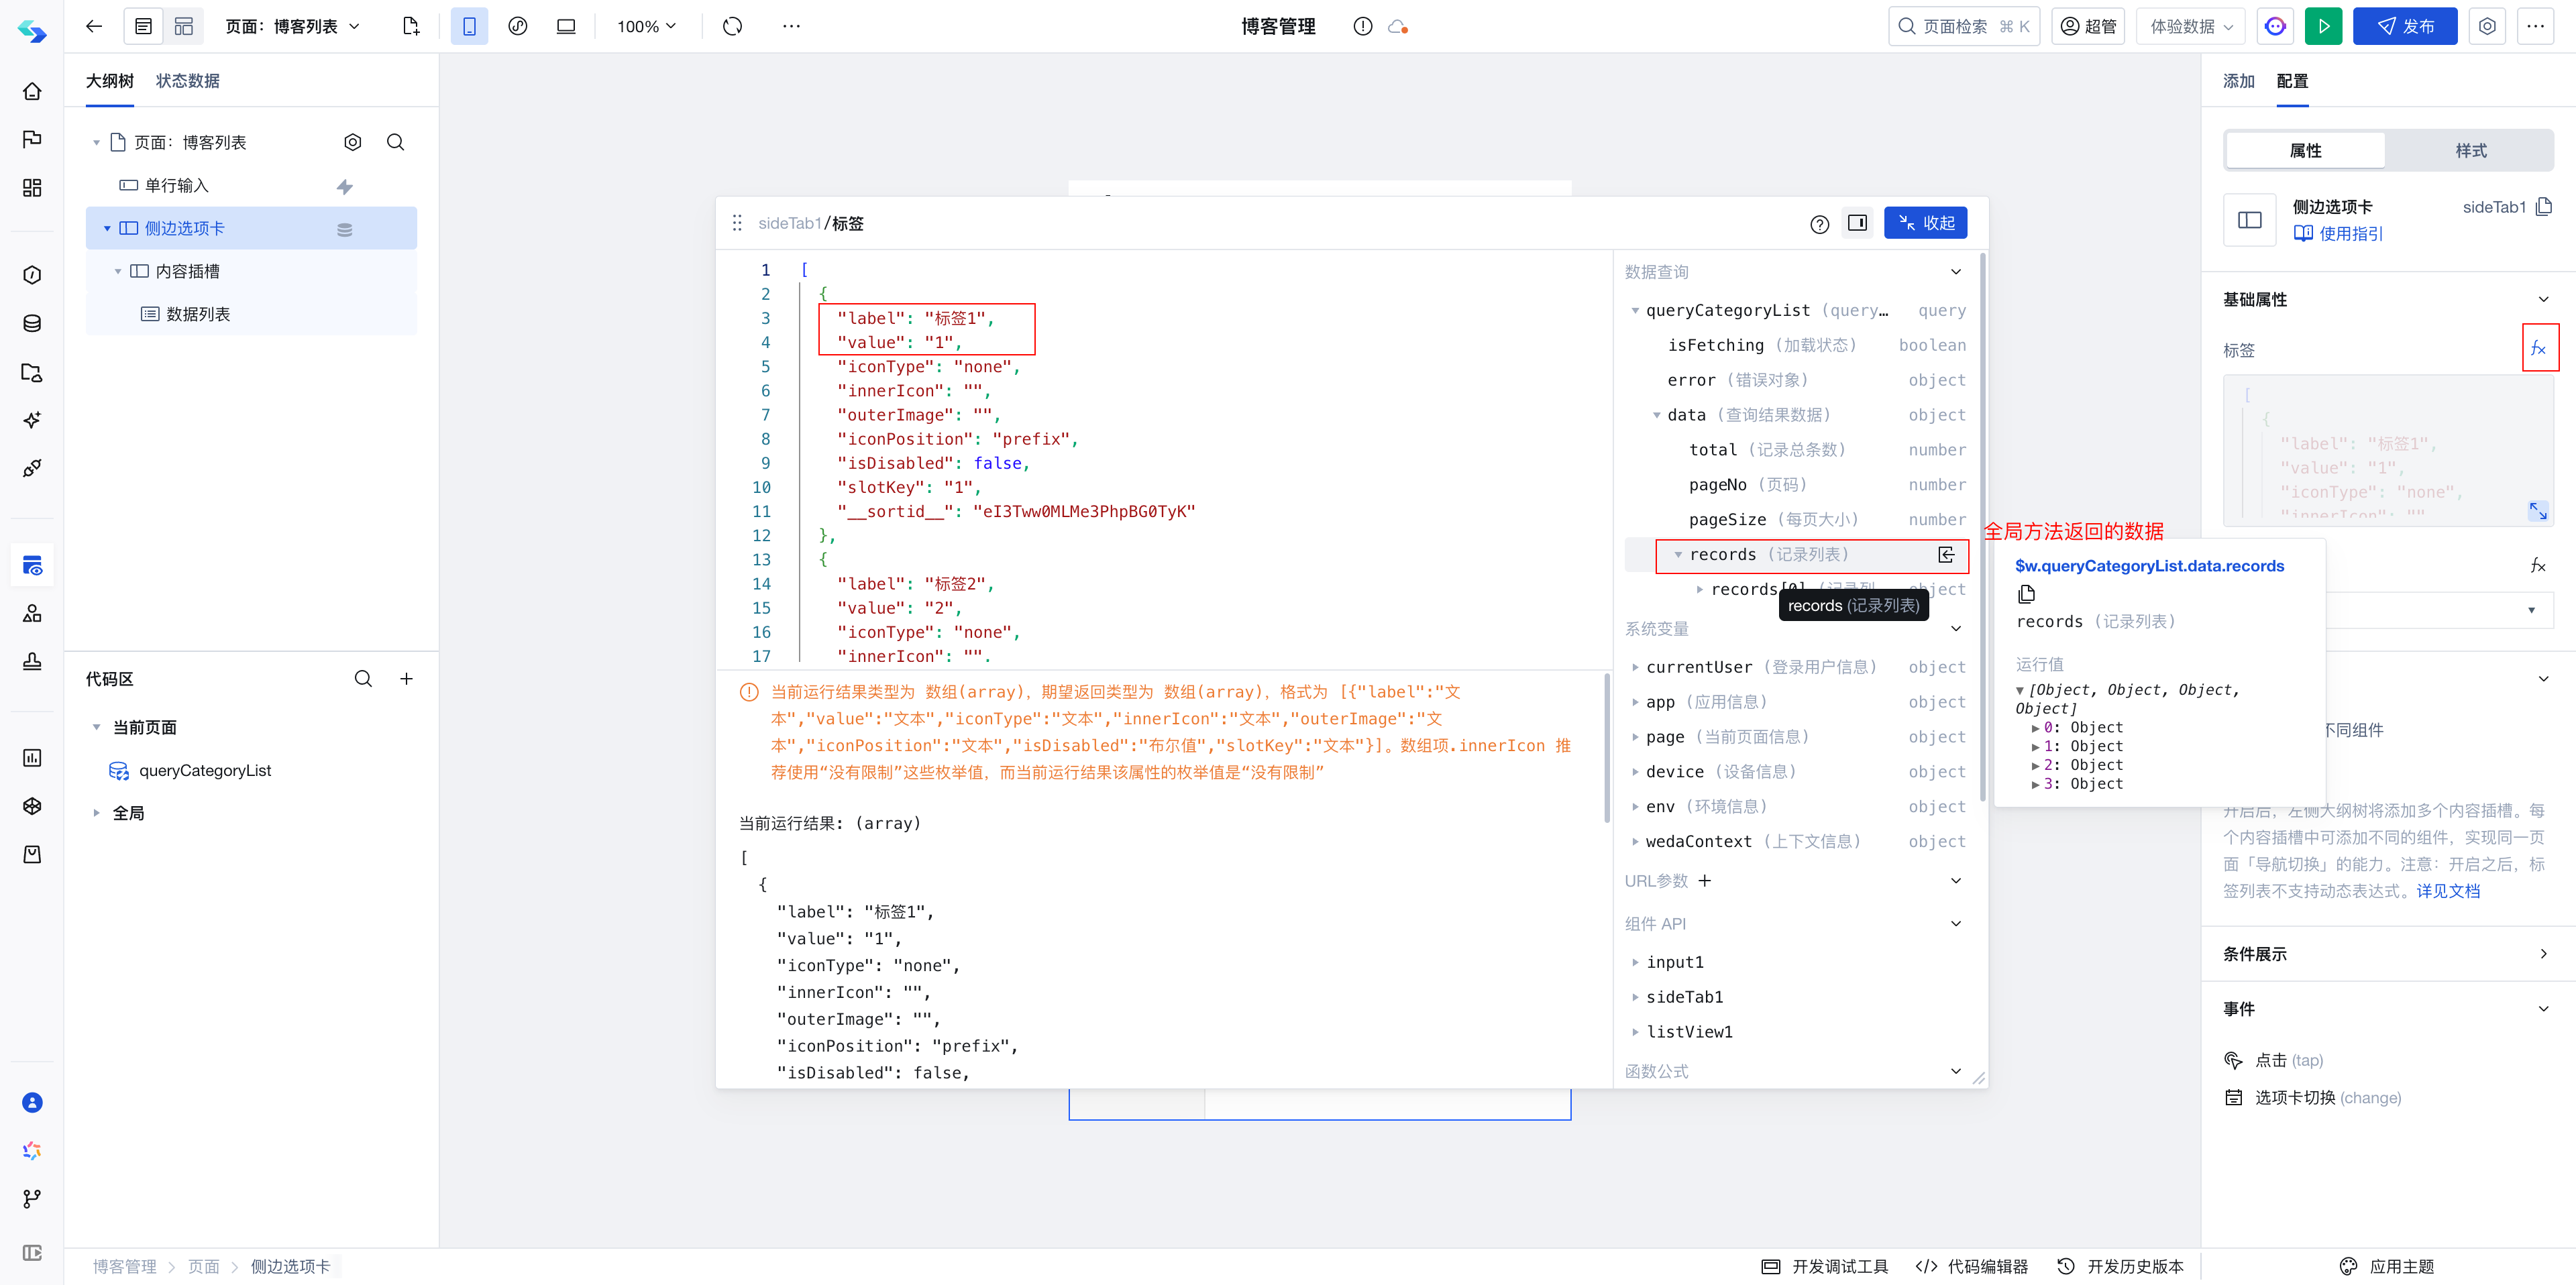Image resolution: width=2576 pixels, height=1285 pixels.
Task: Switch to mobile device preview icon
Action: click(x=469, y=27)
